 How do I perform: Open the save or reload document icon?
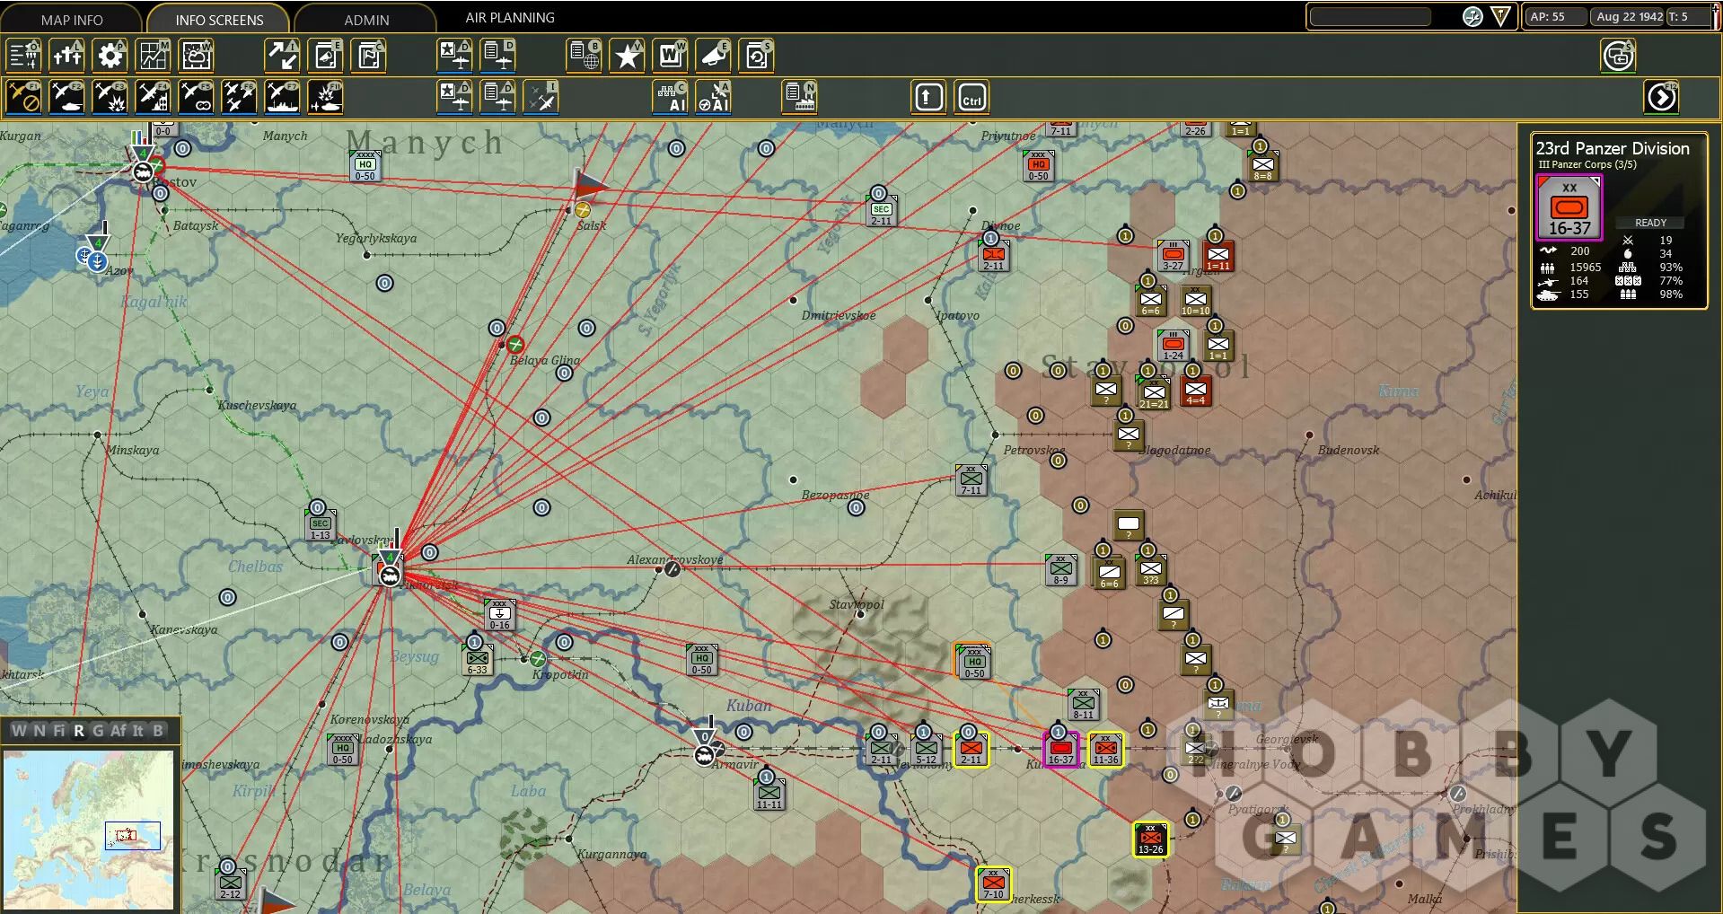pos(757,56)
